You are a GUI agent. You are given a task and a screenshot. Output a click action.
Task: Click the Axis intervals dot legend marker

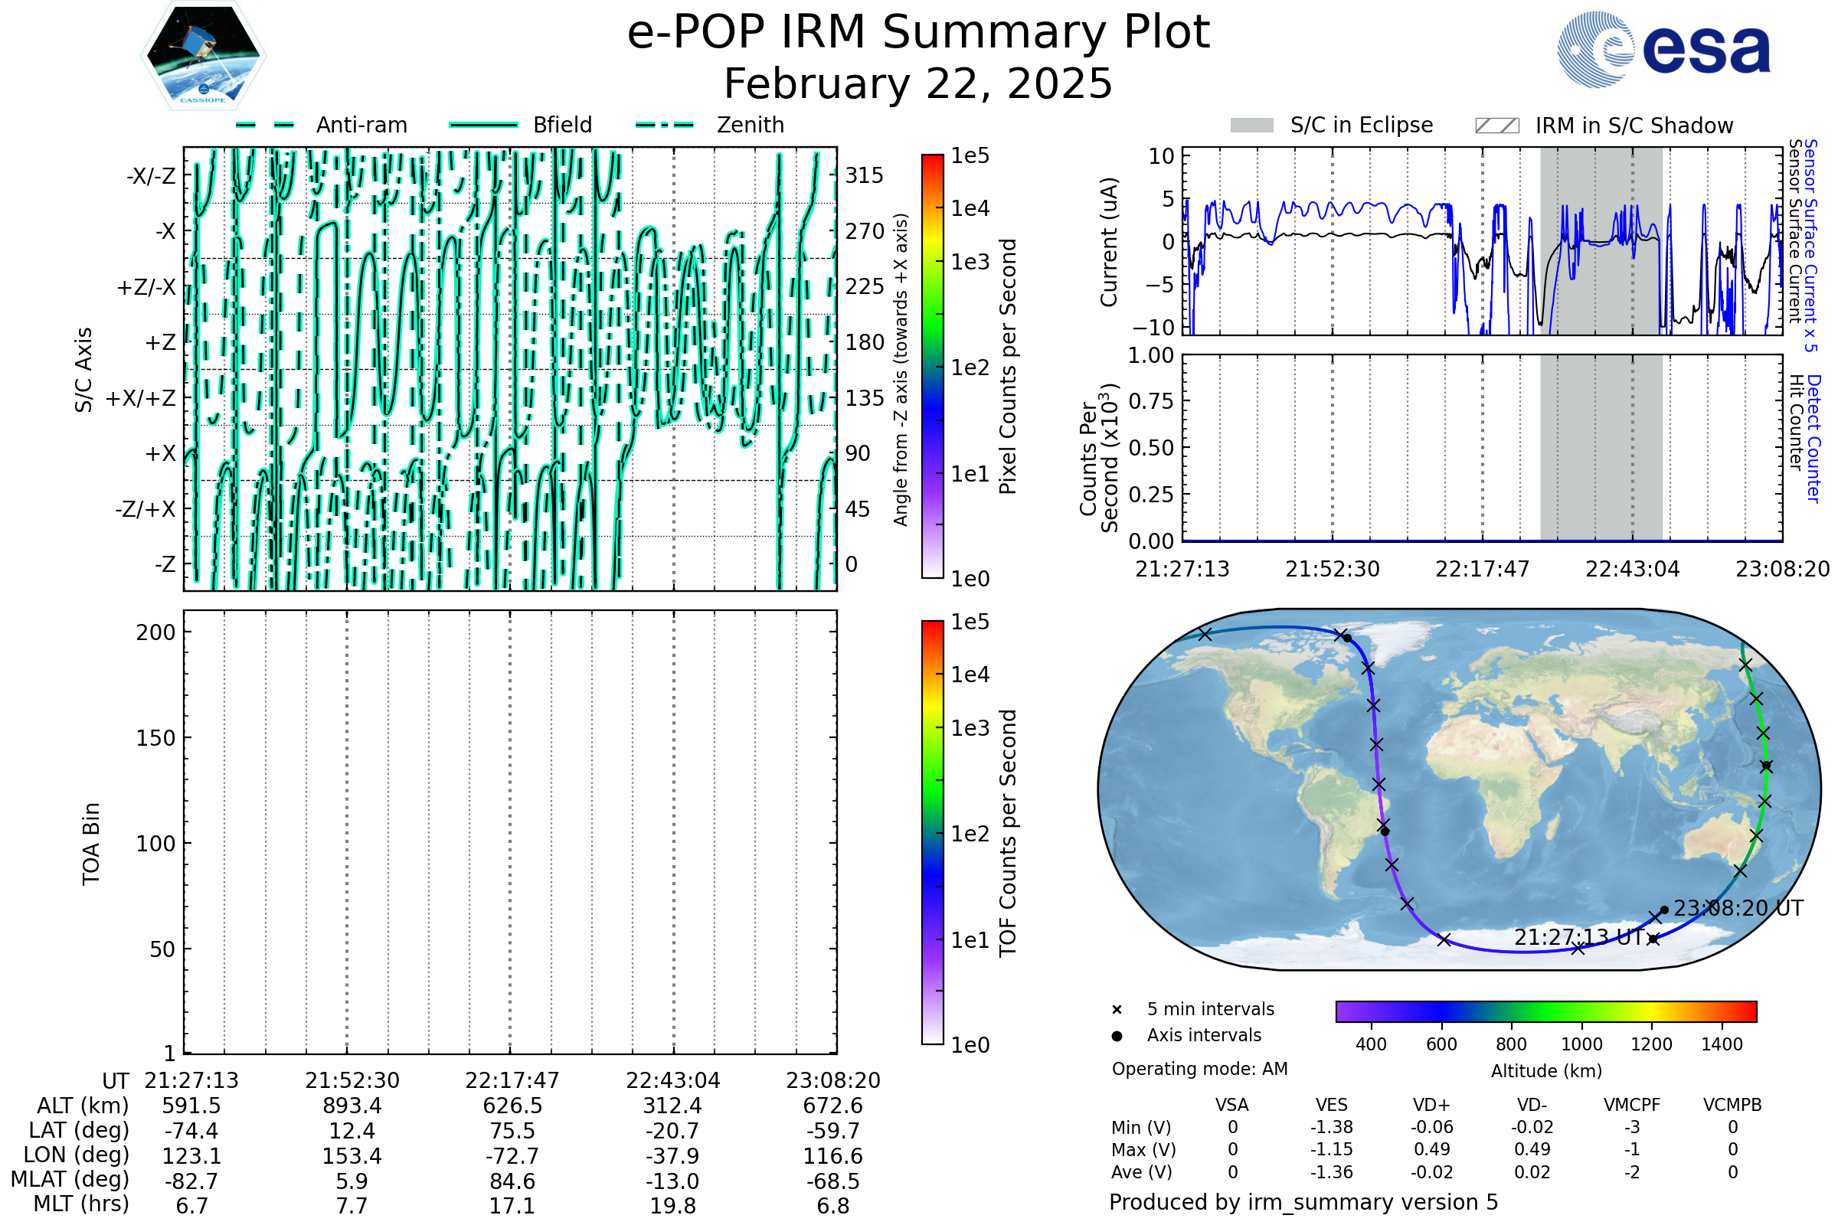click(x=1117, y=1036)
